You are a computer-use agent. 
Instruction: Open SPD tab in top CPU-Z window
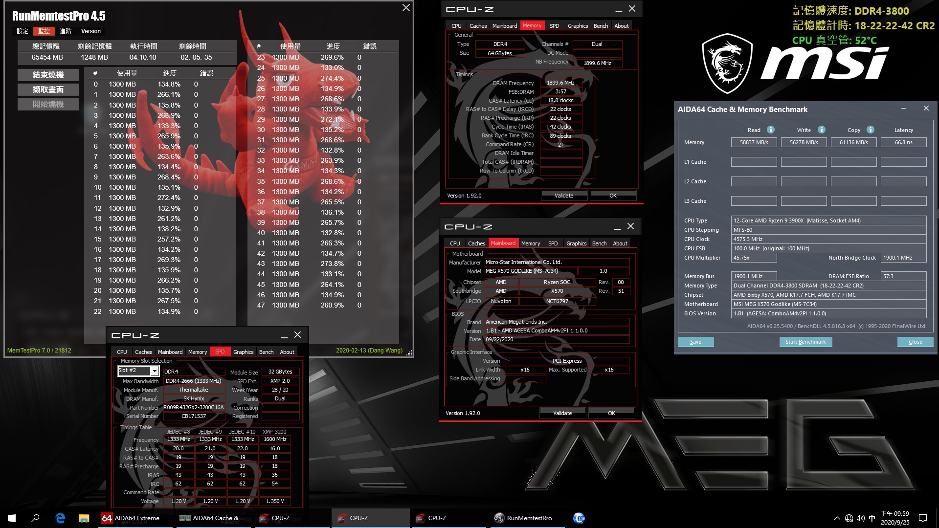point(554,26)
